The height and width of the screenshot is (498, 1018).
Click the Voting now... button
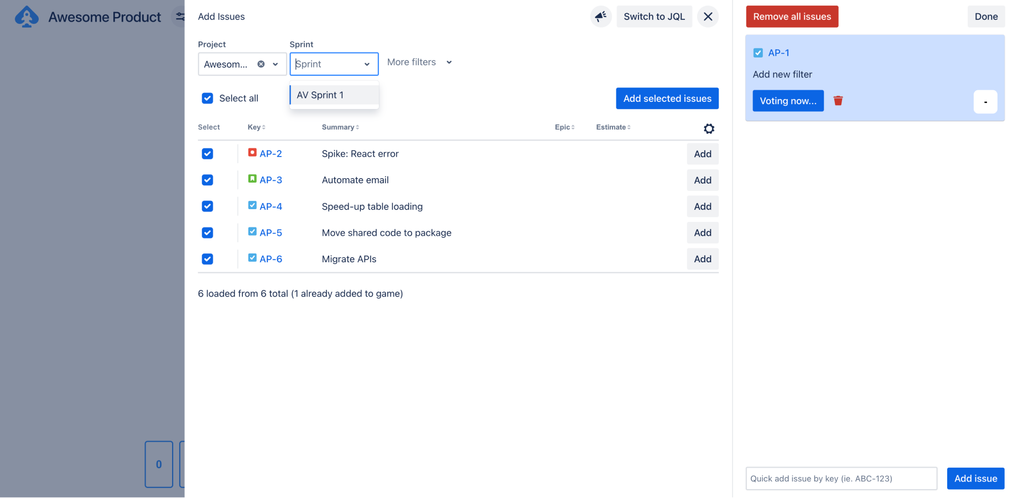click(x=788, y=101)
